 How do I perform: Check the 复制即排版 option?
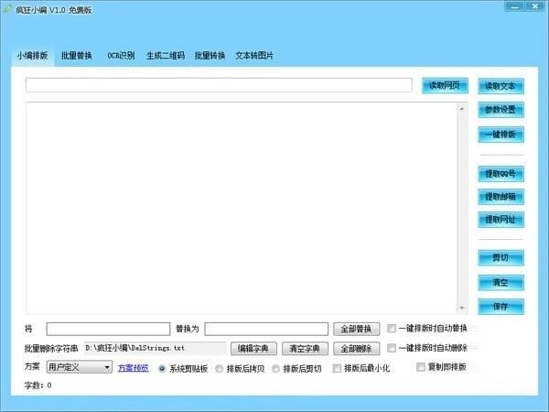tap(422, 367)
